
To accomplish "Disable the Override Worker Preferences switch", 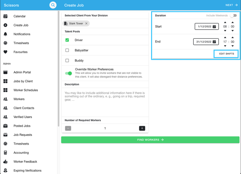I will [68, 73].
